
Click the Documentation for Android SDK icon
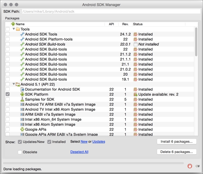click(x=22, y=89)
